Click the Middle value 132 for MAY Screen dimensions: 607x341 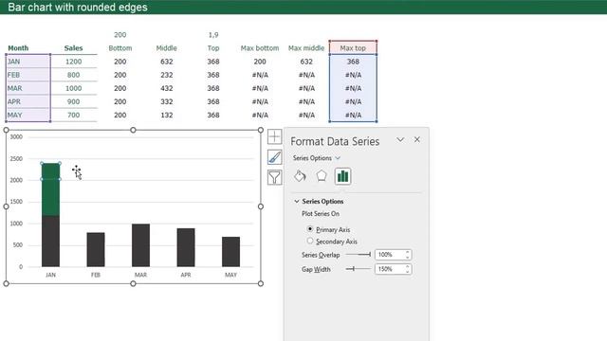(167, 115)
